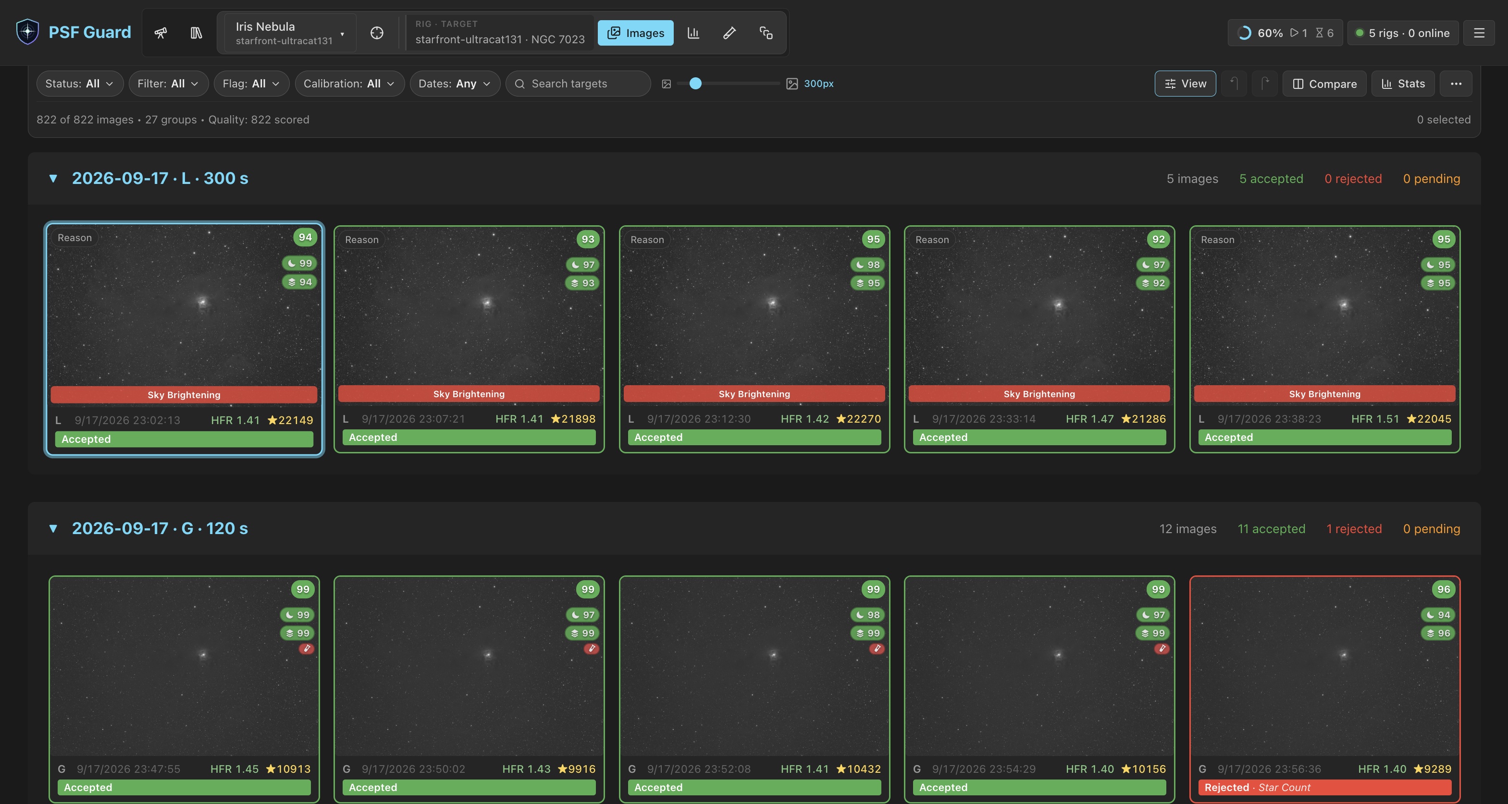1508x804 pixels.
Task: Click Sky Brightening tag on 23:33:14 image
Action: [x=1039, y=394]
